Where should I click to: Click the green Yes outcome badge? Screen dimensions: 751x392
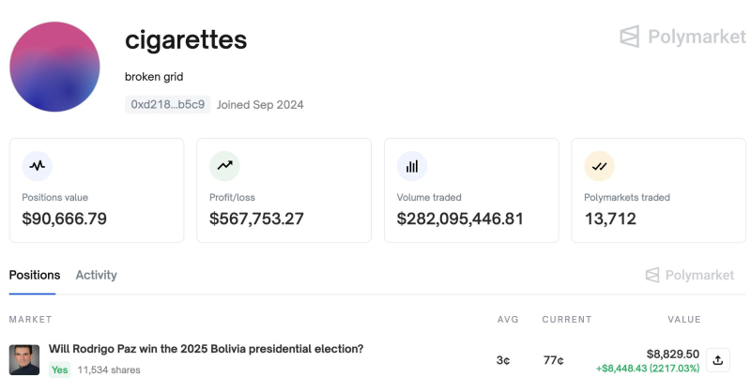[x=59, y=370]
